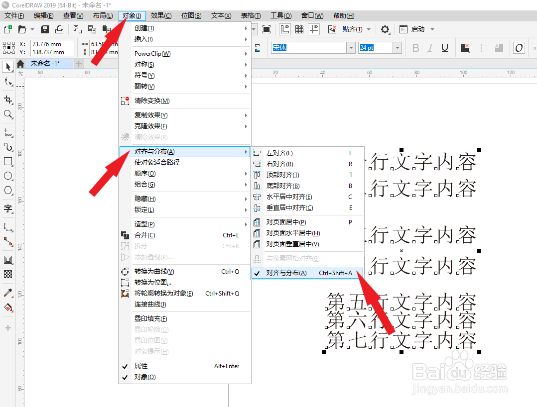Select the Ellipse tool
The height and width of the screenshot is (407, 537).
point(7,176)
